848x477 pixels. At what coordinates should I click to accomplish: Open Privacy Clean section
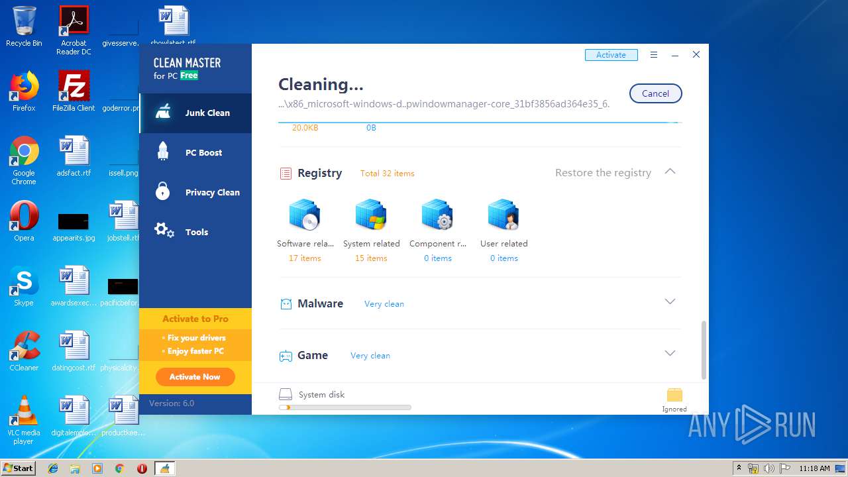pos(195,193)
